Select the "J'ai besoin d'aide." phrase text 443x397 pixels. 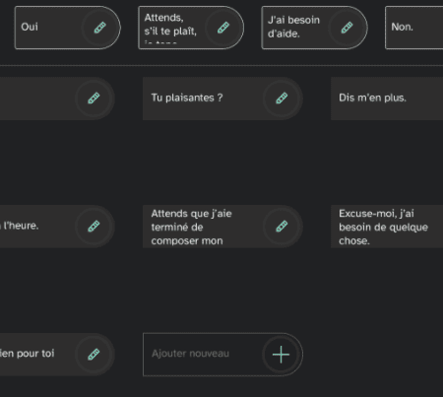click(293, 27)
